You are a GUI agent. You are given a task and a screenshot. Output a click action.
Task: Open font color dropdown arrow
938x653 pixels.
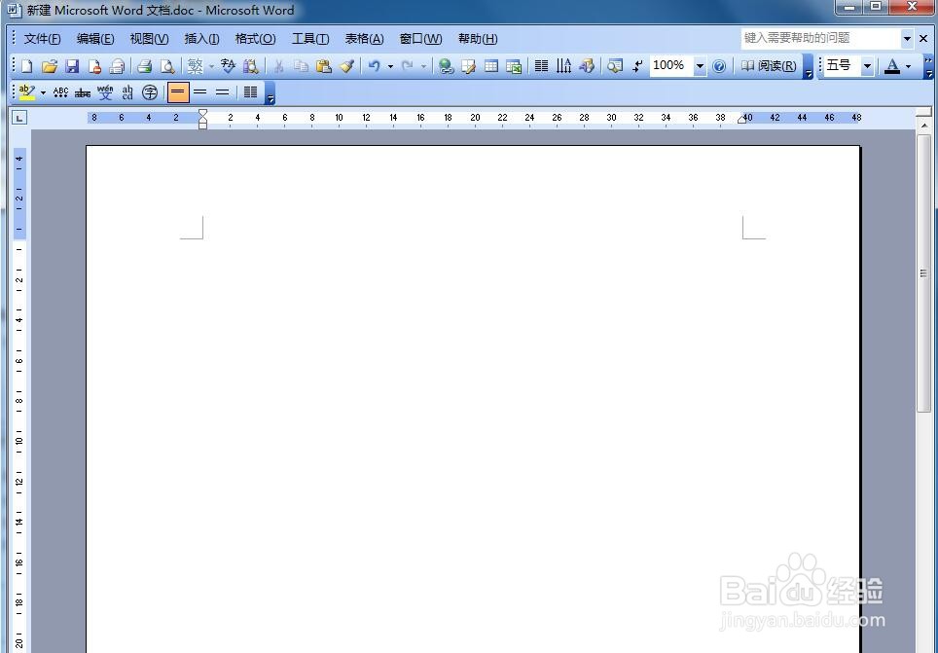coord(909,66)
